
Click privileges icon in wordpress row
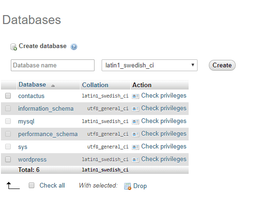135,160
